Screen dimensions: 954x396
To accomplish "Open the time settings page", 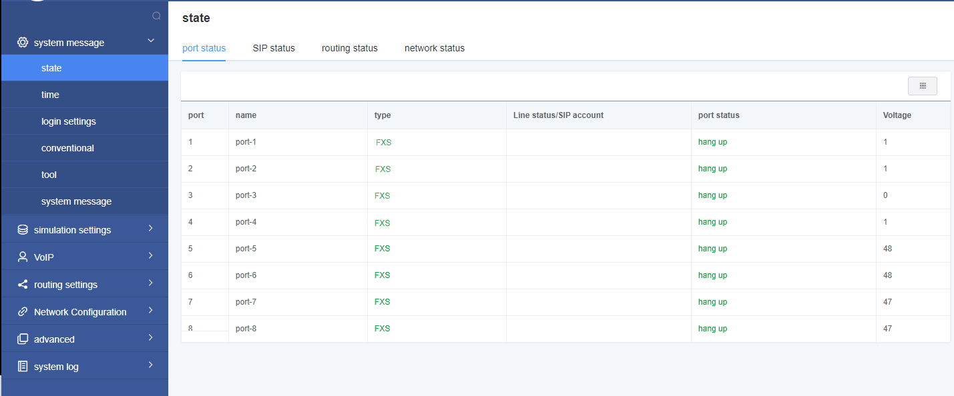I will pos(85,95).
